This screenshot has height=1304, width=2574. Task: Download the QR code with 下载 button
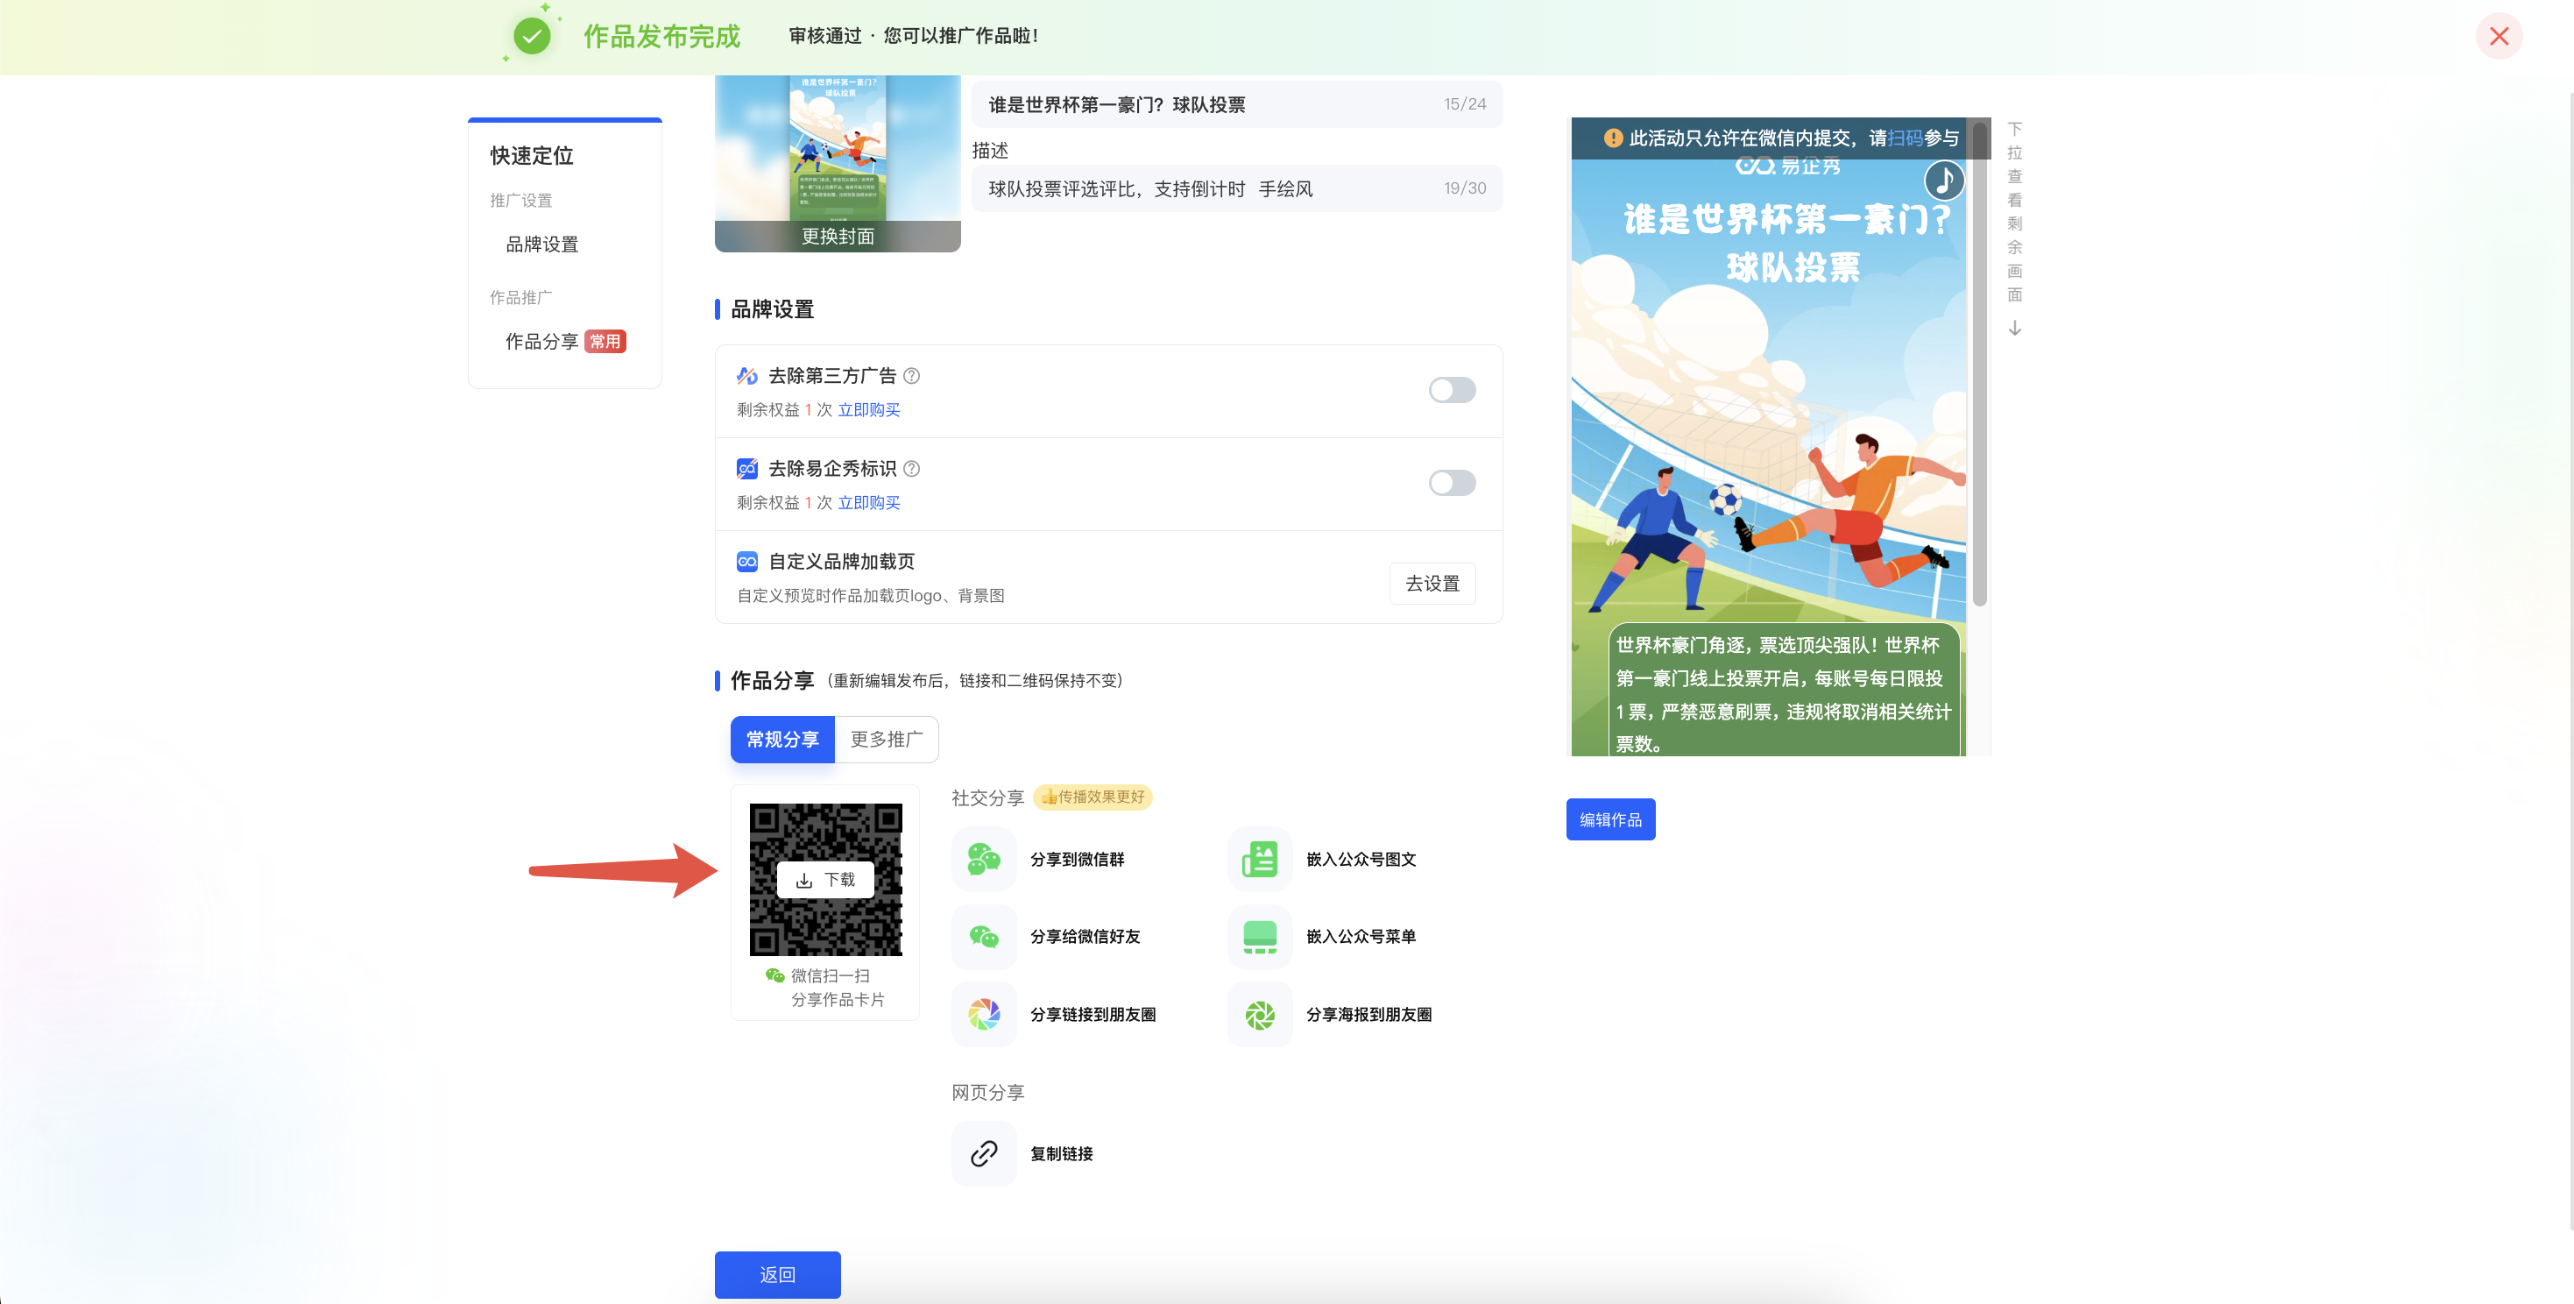coord(825,879)
